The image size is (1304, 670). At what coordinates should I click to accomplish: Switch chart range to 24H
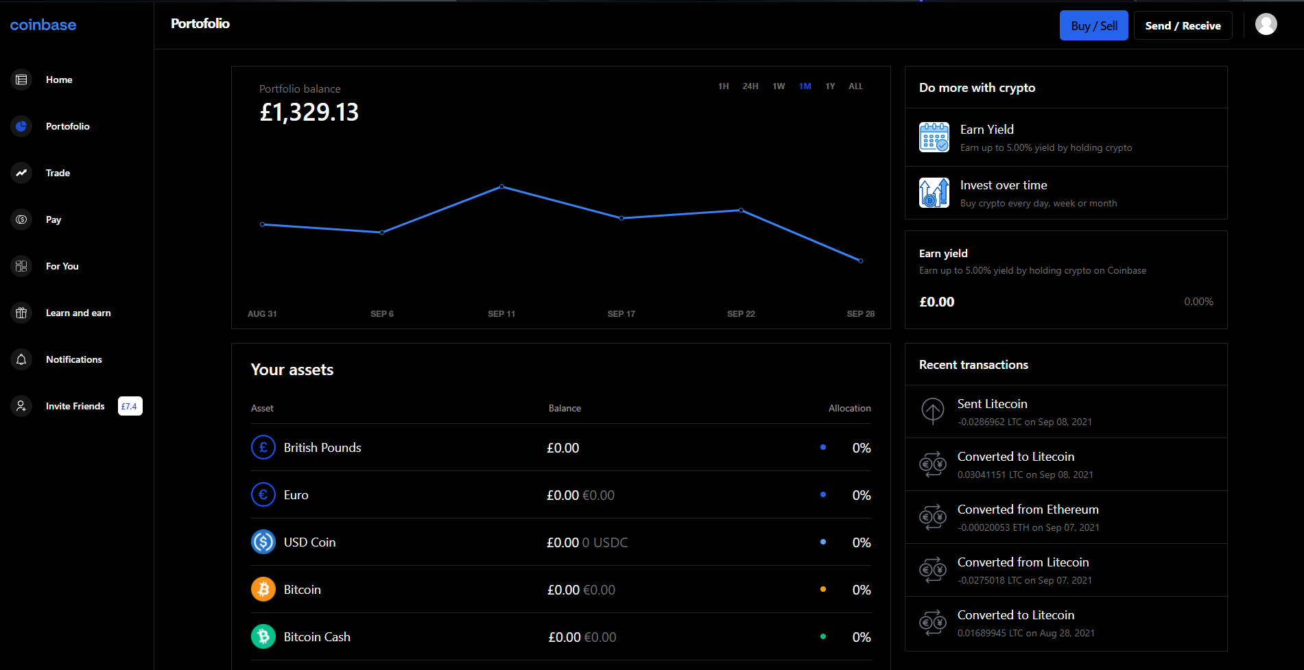tap(750, 86)
